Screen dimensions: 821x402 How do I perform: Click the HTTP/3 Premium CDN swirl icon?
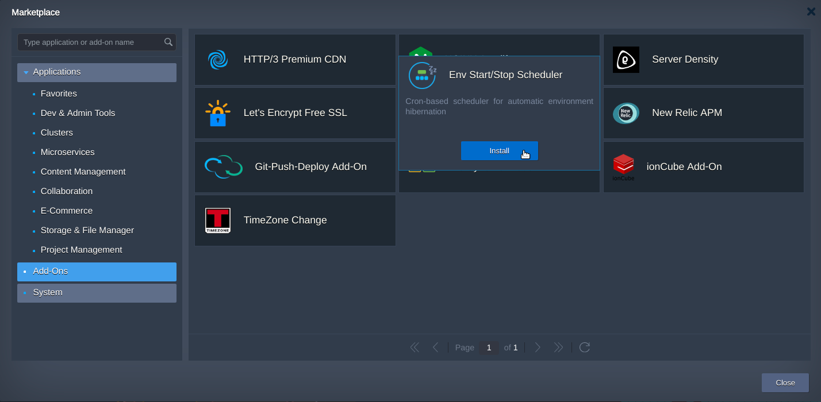coord(218,60)
